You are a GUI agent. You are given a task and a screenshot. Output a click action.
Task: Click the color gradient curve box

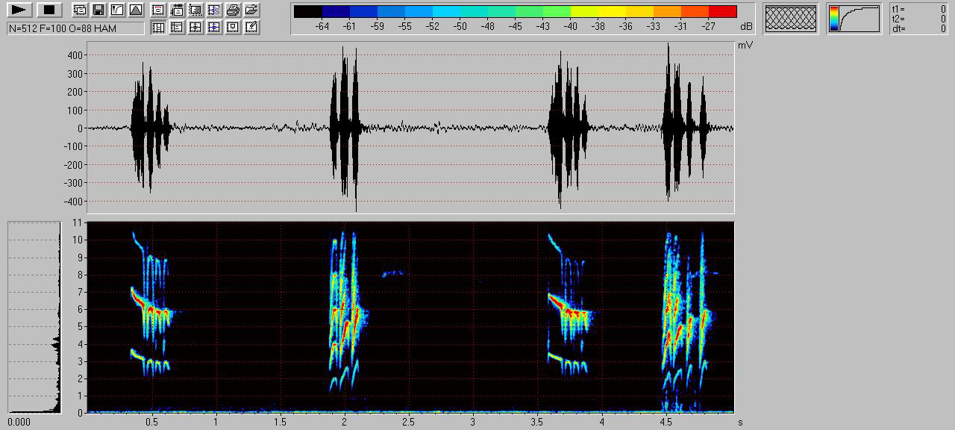854,19
